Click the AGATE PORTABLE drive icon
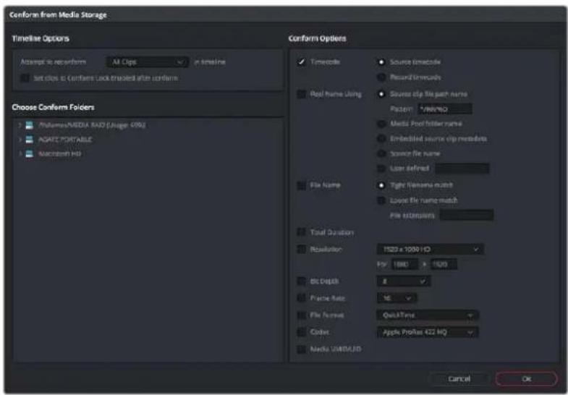This screenshot has width=568, height=395. pos(30,140)
